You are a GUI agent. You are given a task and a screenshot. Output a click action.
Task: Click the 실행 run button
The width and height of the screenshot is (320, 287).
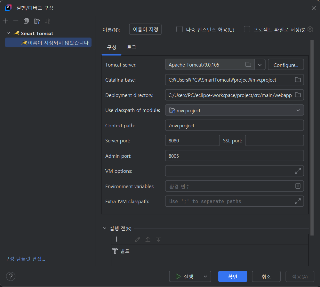[185, 276]
